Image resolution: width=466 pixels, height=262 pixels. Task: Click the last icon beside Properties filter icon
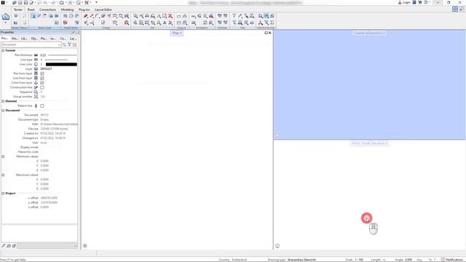74,44
